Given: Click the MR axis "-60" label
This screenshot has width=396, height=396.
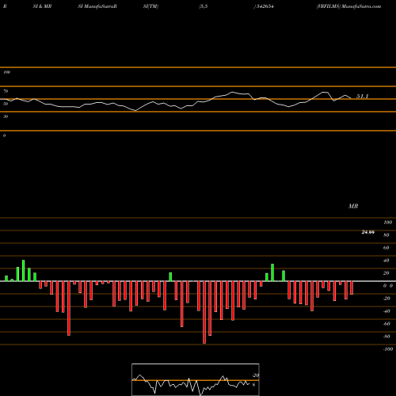Looking at the screenshot, I should (386, 324).
